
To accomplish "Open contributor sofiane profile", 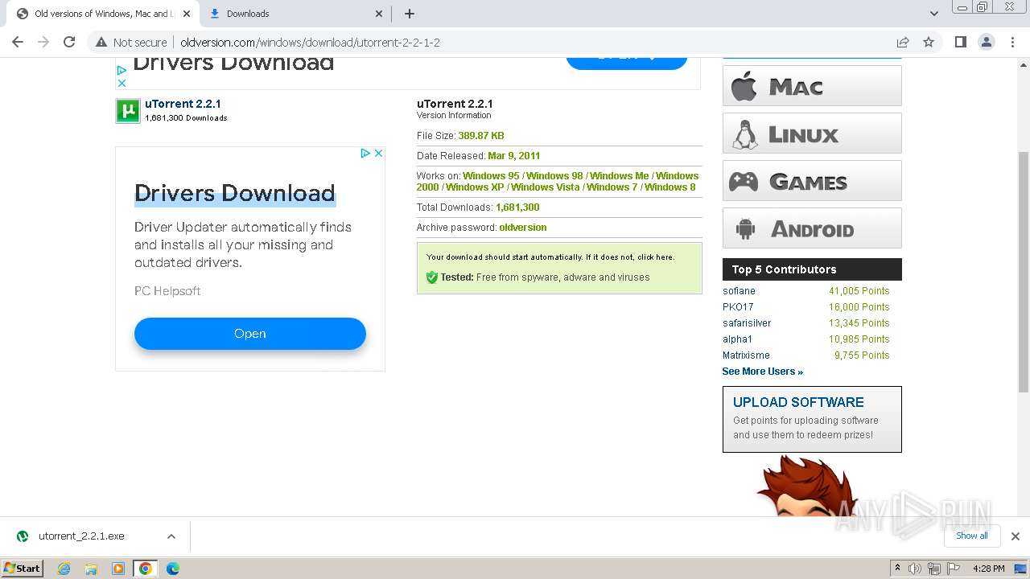I will pyautogui.click(x=739, y=291).
